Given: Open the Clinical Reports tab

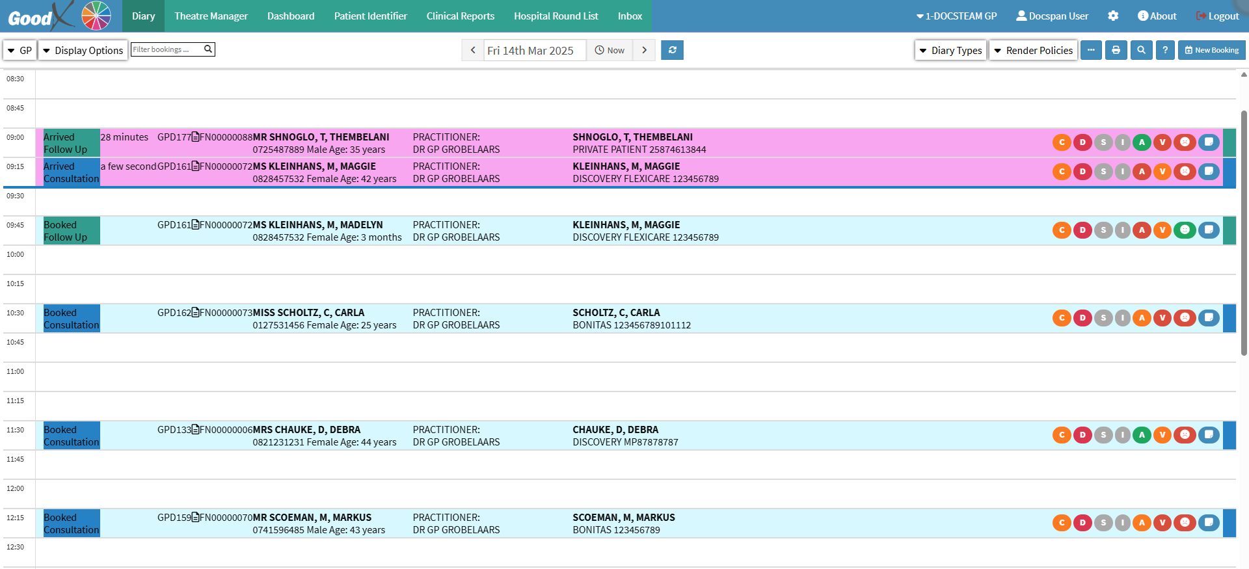Looking at the screenshot, I should click(460, 16).
